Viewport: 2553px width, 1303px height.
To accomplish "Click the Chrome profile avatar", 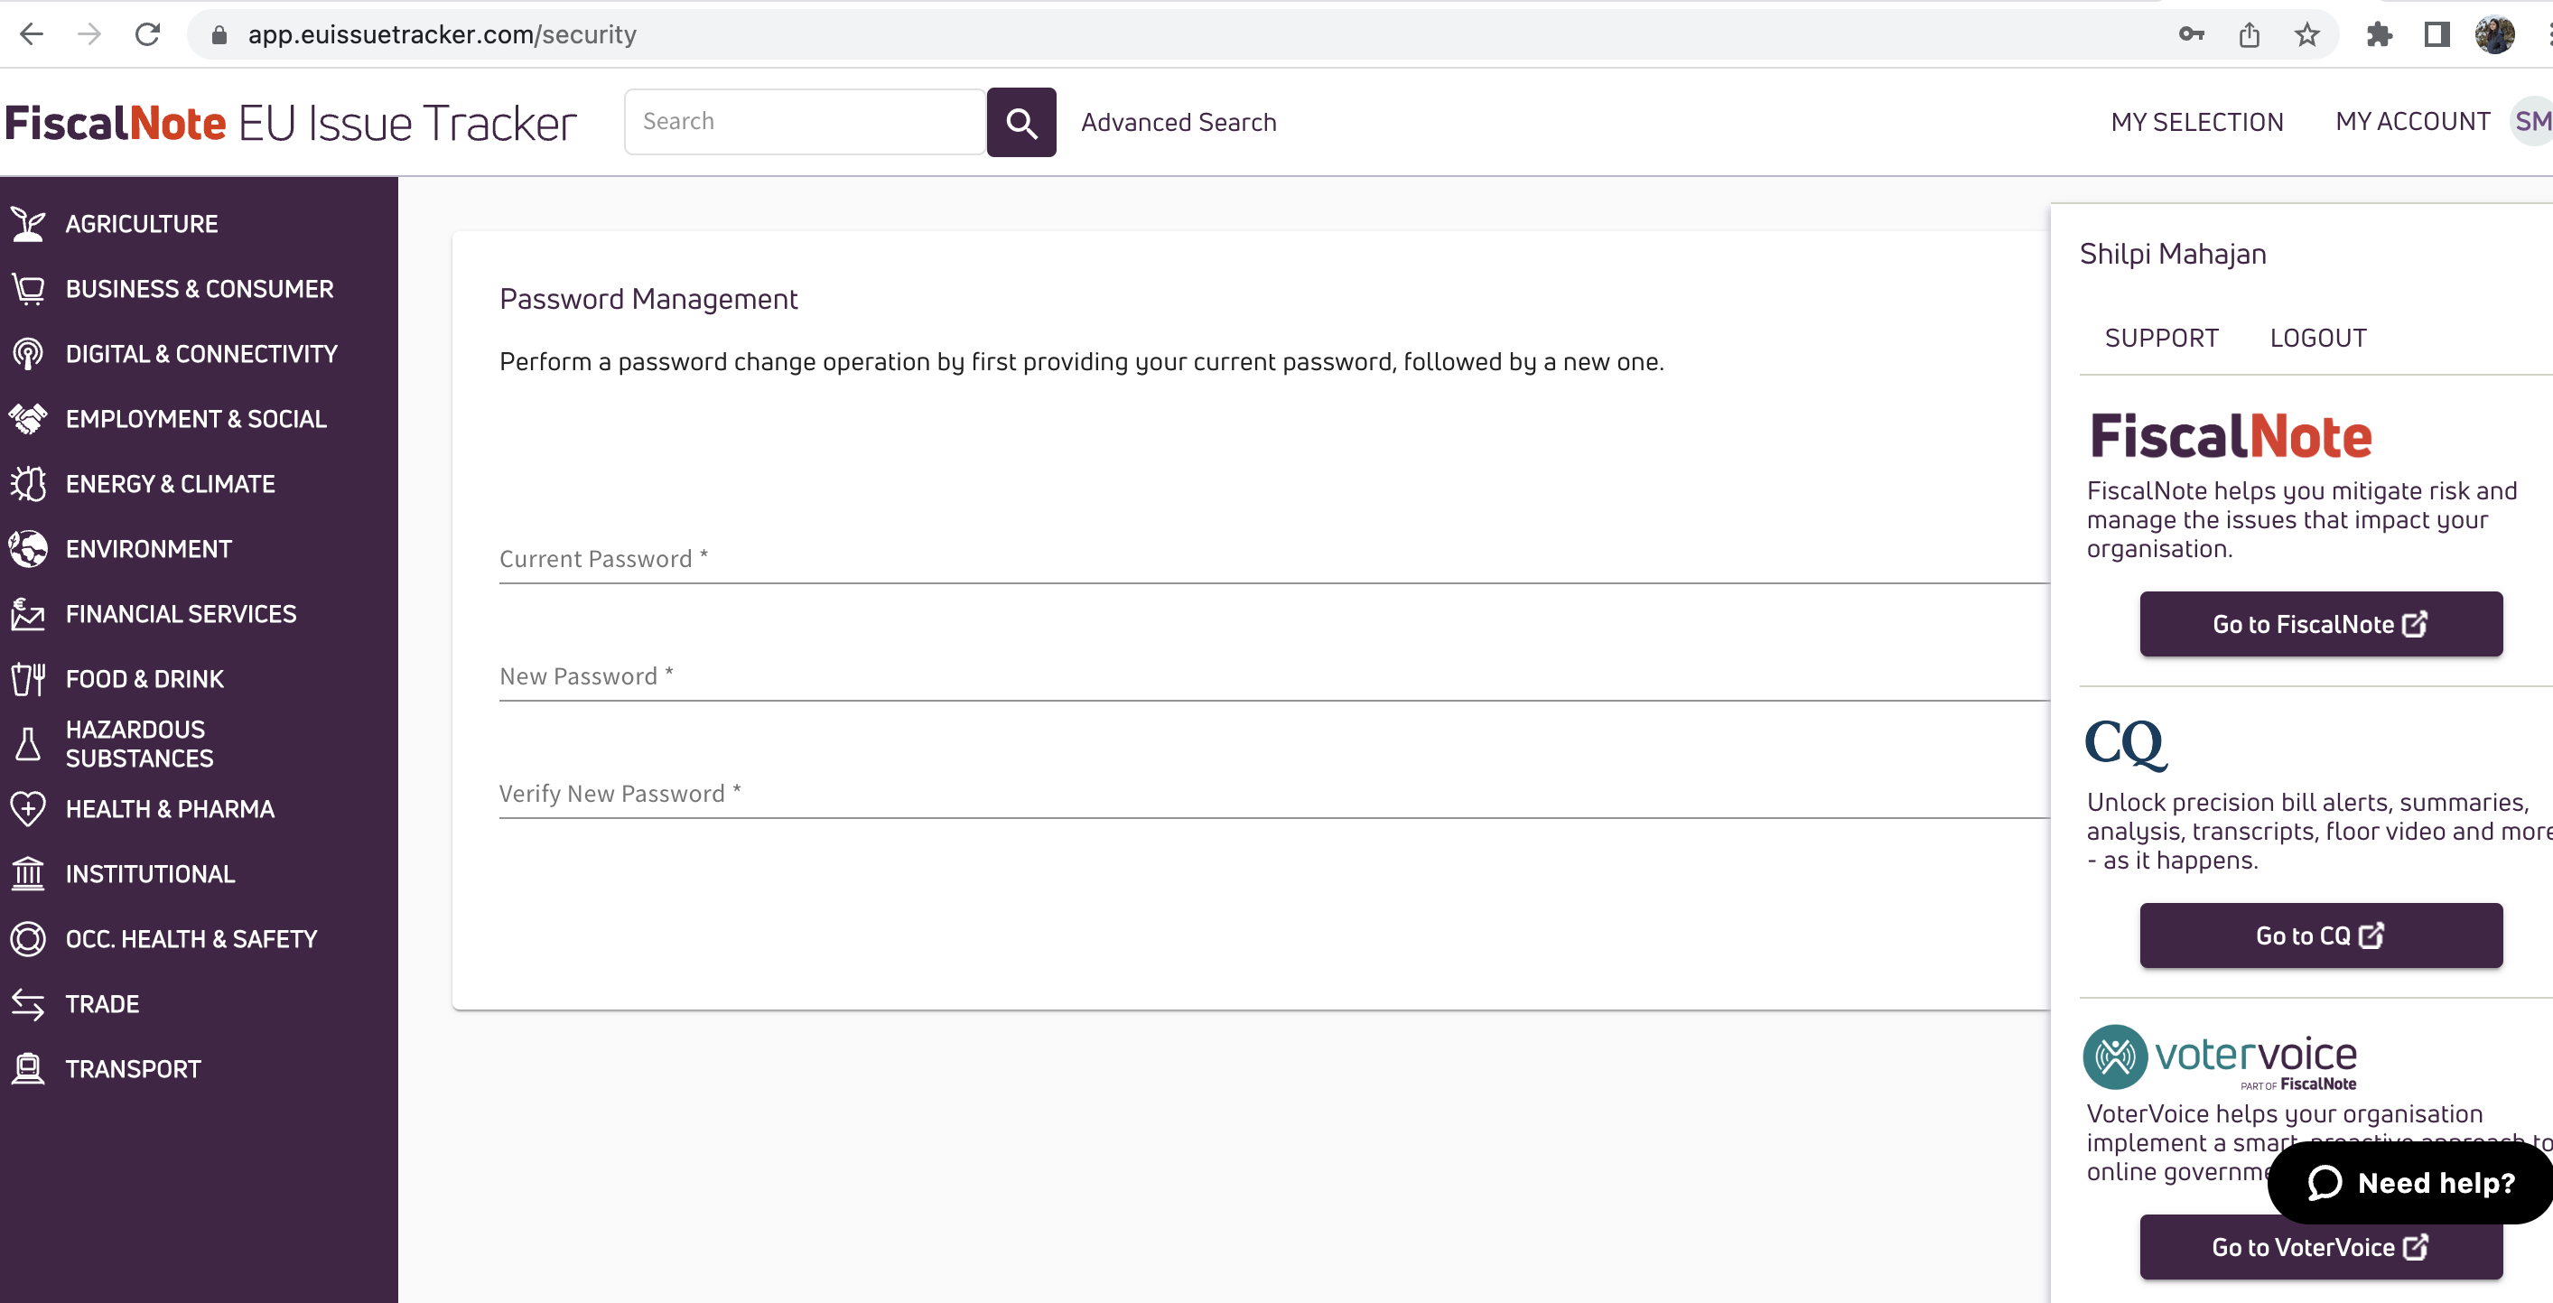I will tap(2494, 34).
